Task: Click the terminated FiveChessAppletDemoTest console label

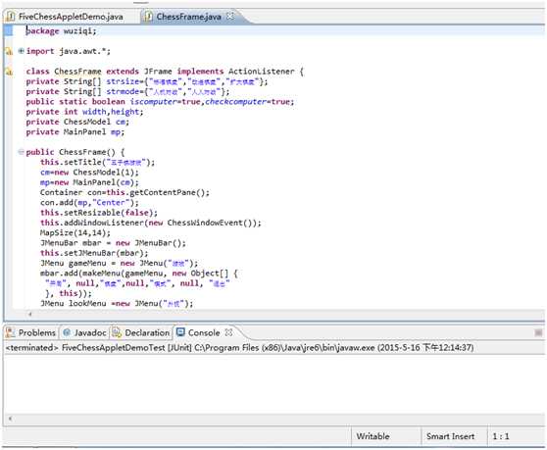Action: (239, 347)
